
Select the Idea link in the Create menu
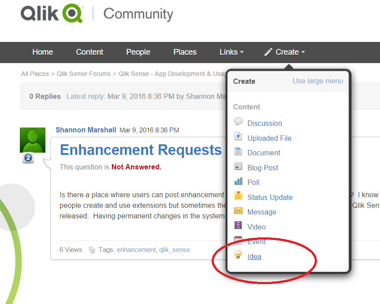[254, 257]
